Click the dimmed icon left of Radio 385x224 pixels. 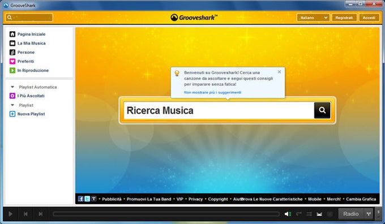[x=330, y=214]
